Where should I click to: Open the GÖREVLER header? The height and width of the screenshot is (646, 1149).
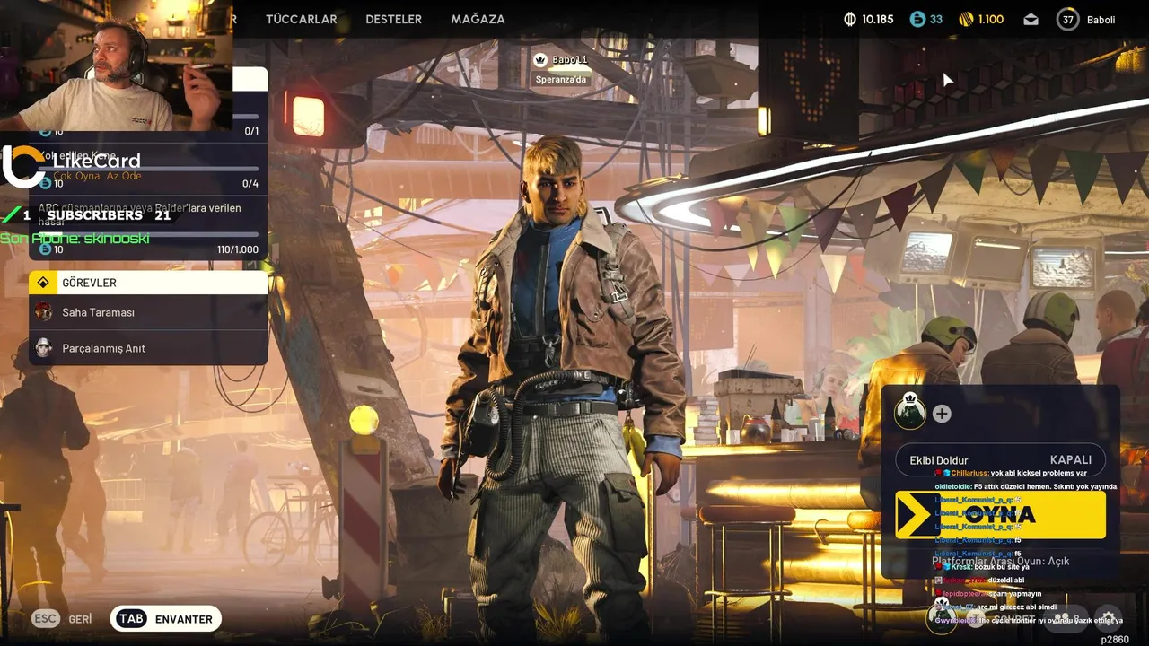coord(148,283)
